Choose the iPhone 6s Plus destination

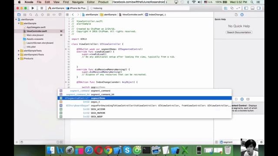[76, 8]
